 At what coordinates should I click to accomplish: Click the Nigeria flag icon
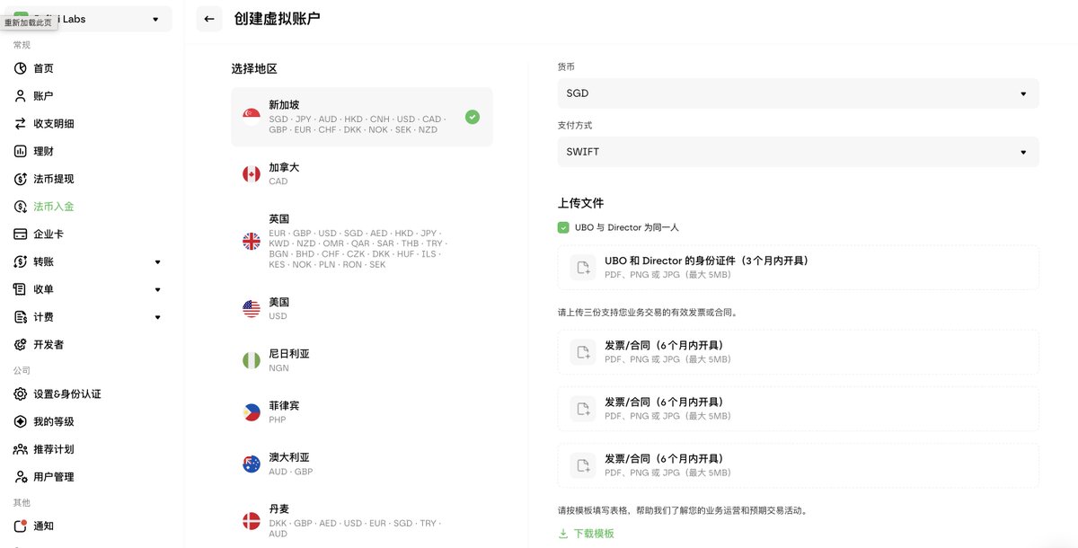coord(252,360)
